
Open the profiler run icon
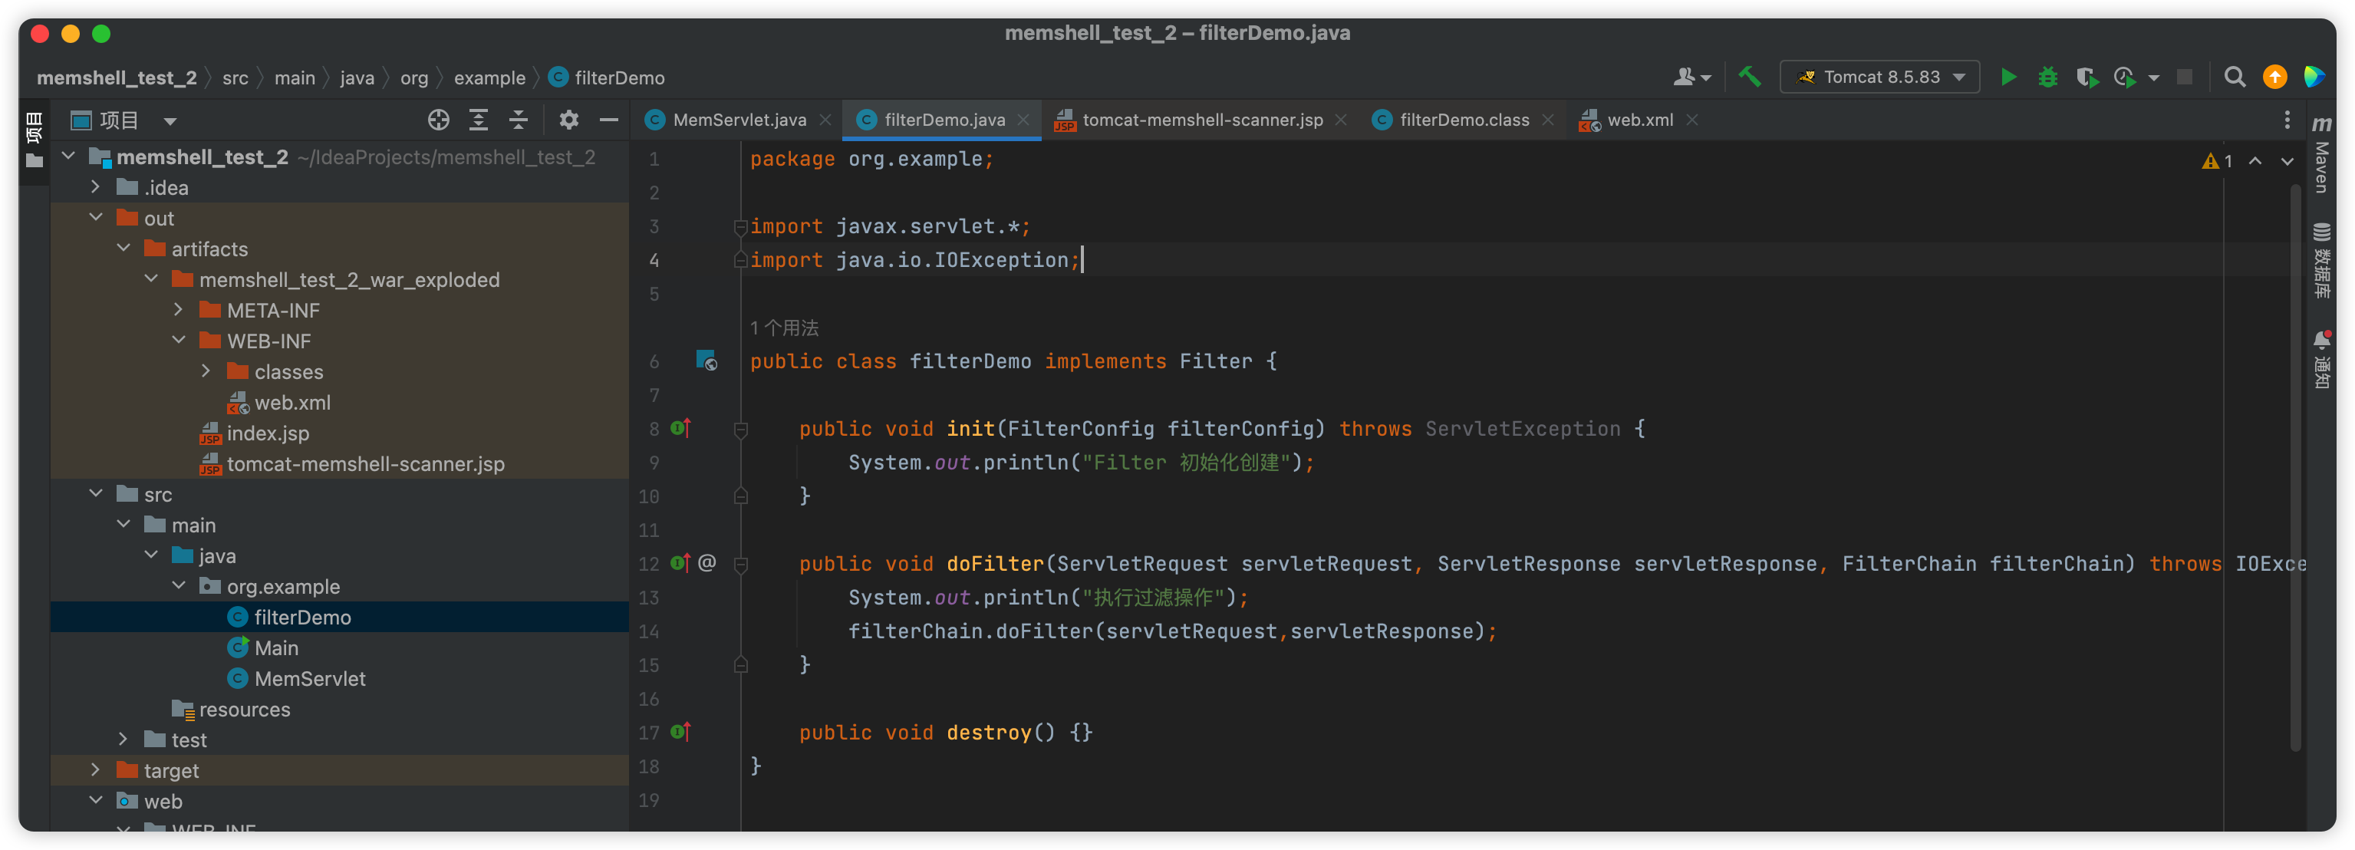(x=2125, y=77)
